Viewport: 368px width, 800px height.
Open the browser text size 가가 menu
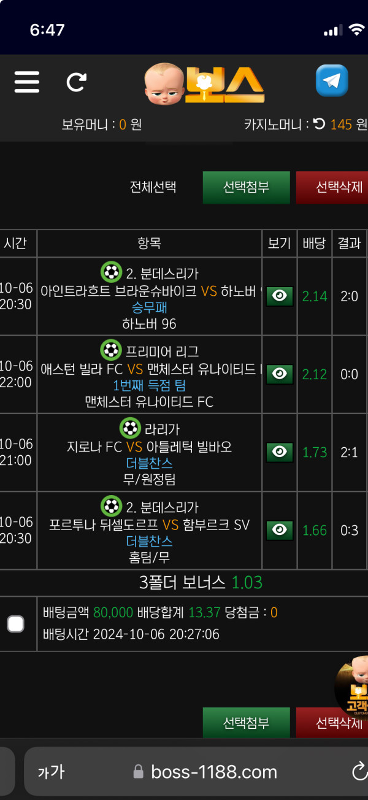pos(51,772)
